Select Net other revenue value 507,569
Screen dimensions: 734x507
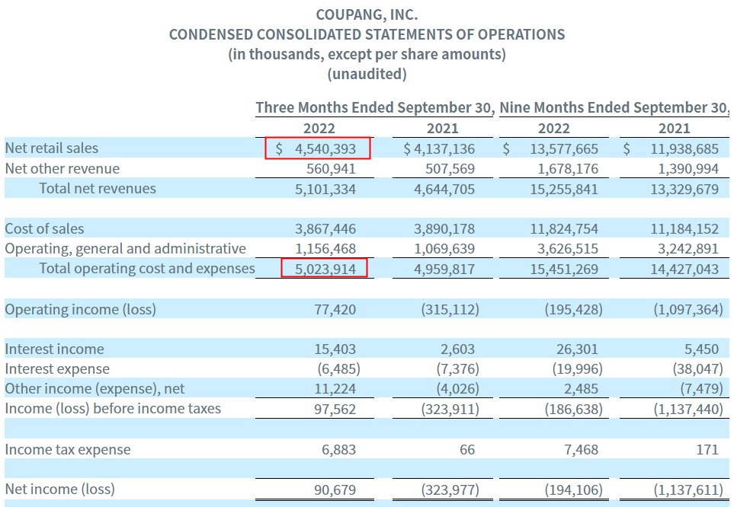tap(450, 169)
